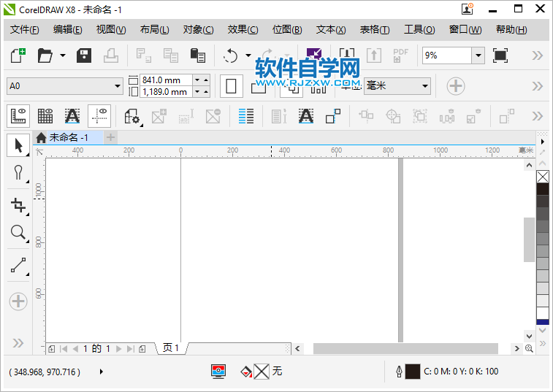Image resolution: width=553 pixels, height=392 pixels.
Task: Toggle the baseline grid button
Action: coord(72,116)
